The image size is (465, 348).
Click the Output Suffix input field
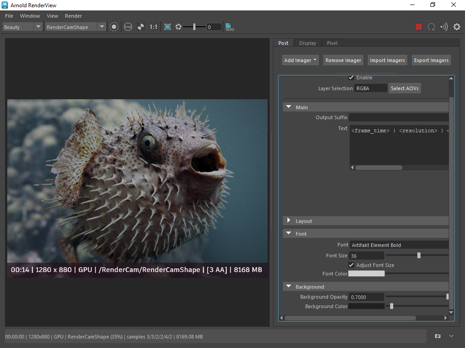pyautogui.click(x=398, y=117)
